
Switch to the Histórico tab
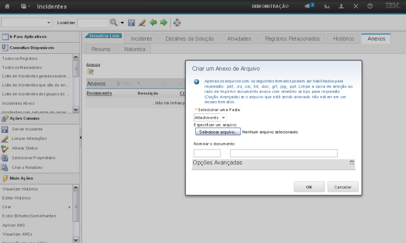(x=343, y=39)
